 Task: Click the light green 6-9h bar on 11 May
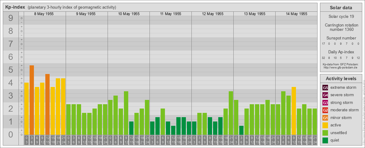point(163,121)
